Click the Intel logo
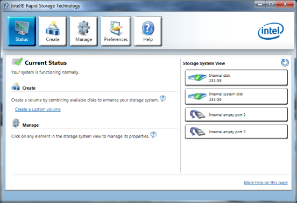This screenshot has width=297, height=203. 271,31
